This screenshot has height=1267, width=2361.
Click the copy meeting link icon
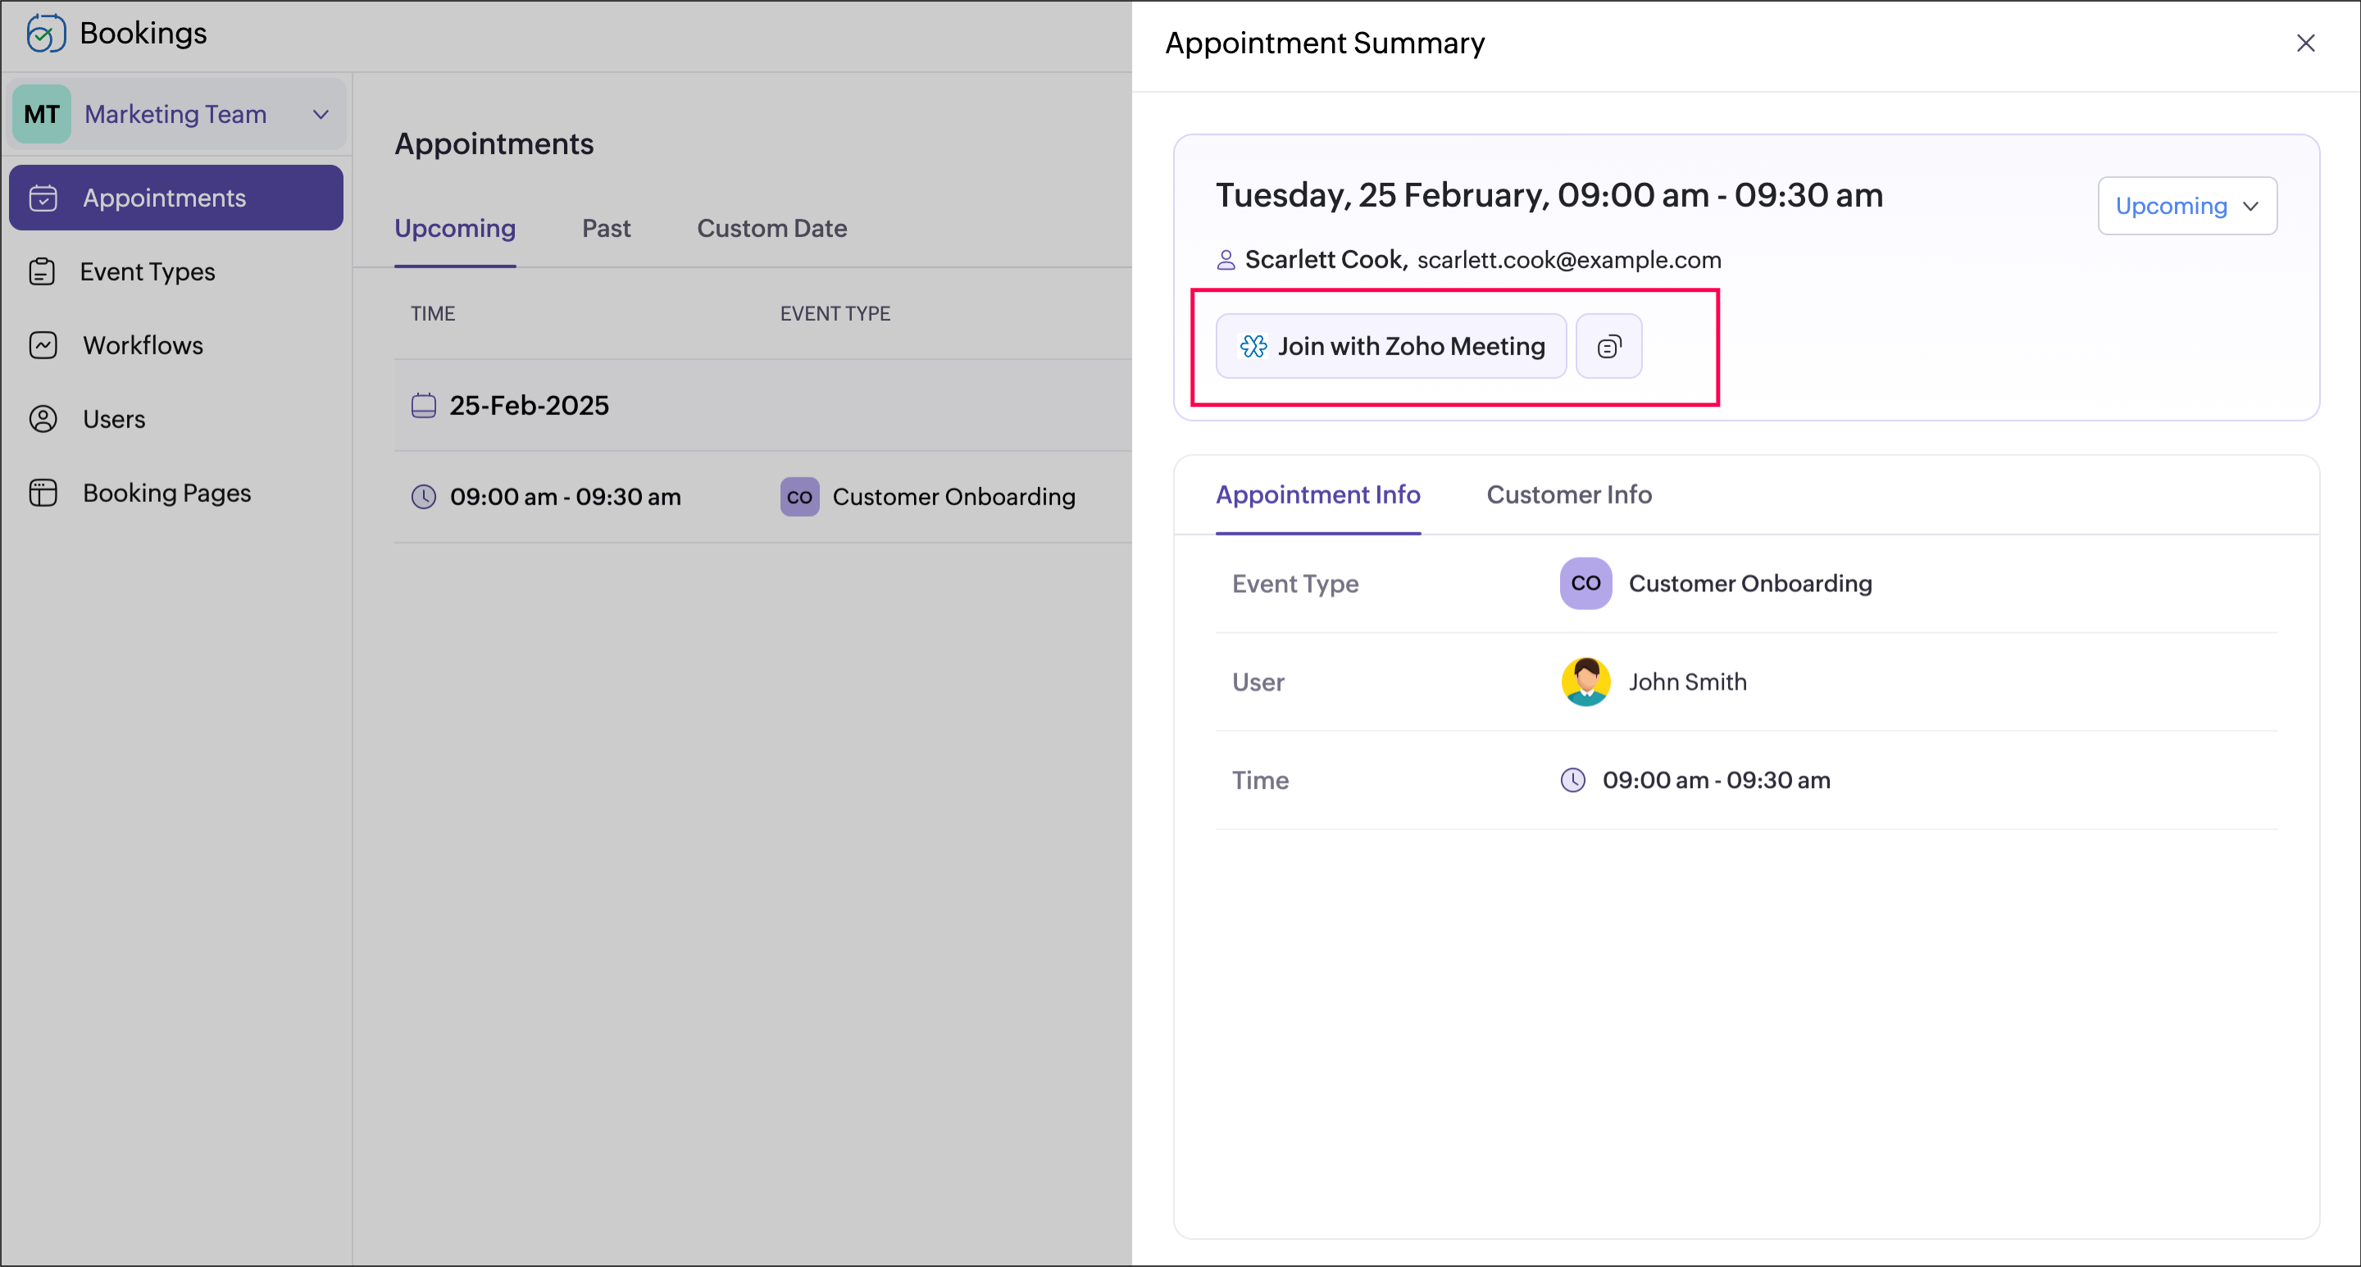pos(1608,347)
